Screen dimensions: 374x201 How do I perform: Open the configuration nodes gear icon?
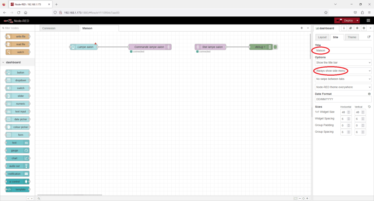click(363, 28)
